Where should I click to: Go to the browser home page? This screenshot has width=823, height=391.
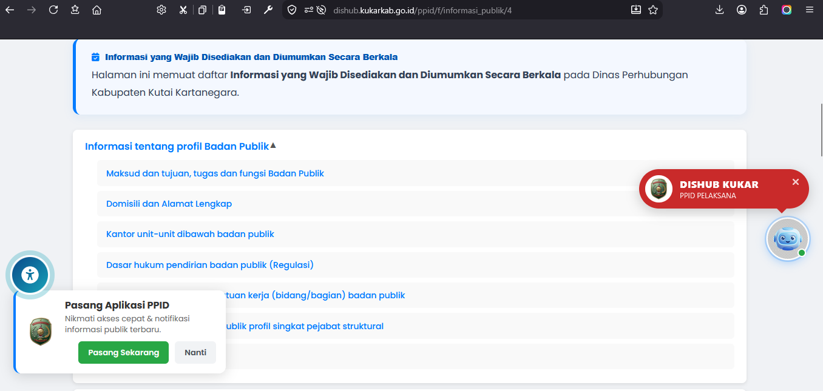coord(97,10)
